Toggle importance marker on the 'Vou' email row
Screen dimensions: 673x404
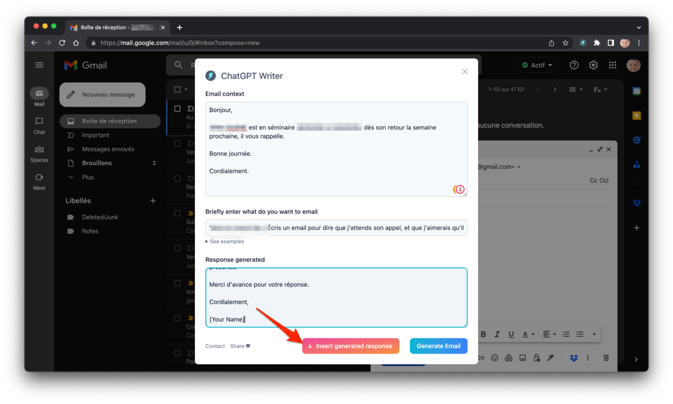coord(191,283)
